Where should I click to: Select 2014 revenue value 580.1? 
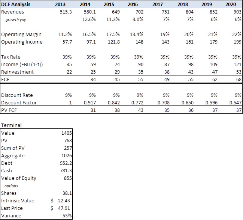(90, 12)
